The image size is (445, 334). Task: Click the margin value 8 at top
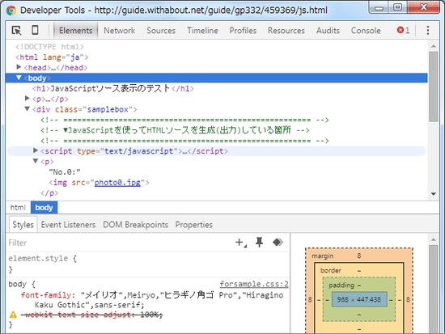(x=359, y=256)
